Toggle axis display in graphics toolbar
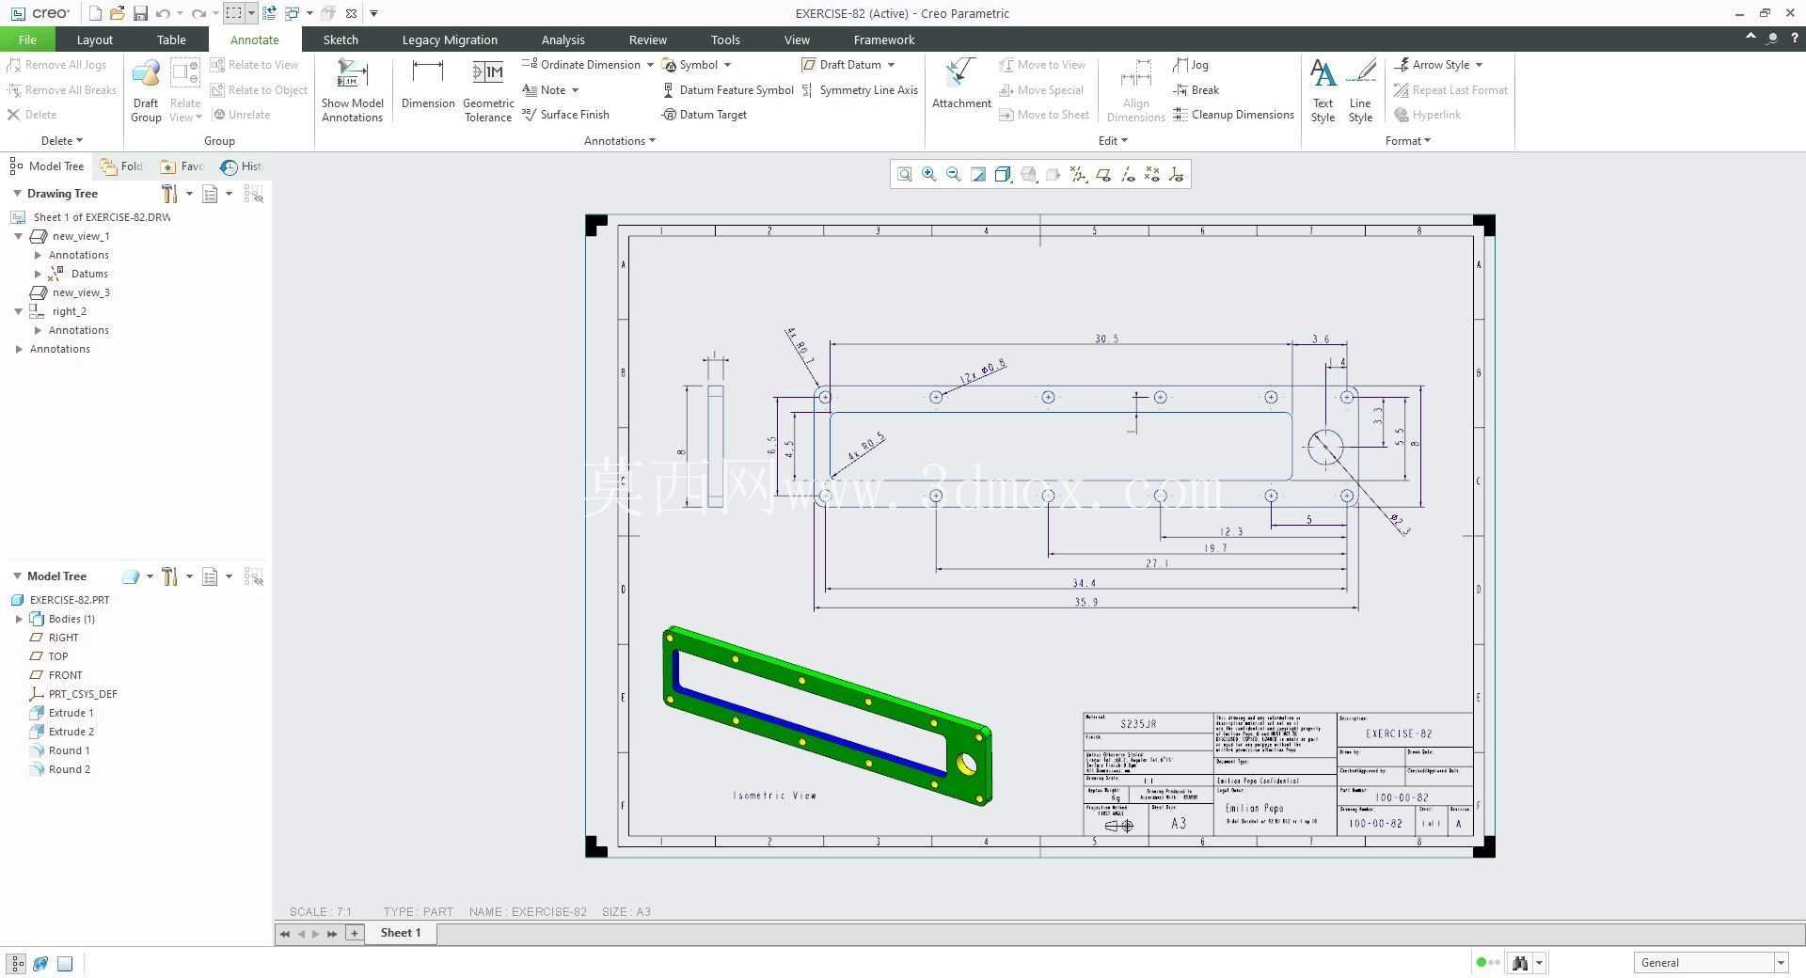 (x=1128, y=174)
